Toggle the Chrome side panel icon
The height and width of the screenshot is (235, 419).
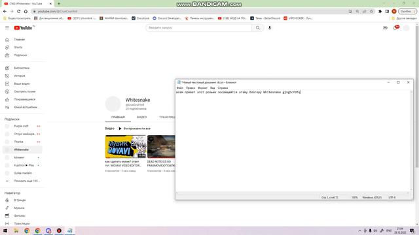tap(387, 12)
